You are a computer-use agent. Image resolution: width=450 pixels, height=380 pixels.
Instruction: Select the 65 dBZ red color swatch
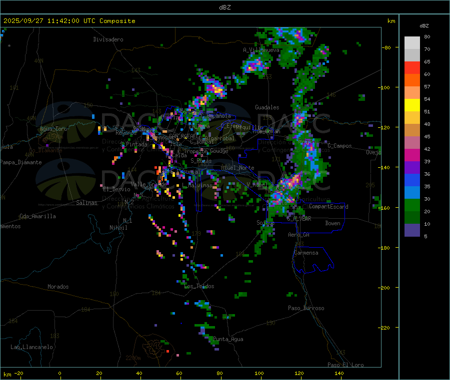pos(412,67)
